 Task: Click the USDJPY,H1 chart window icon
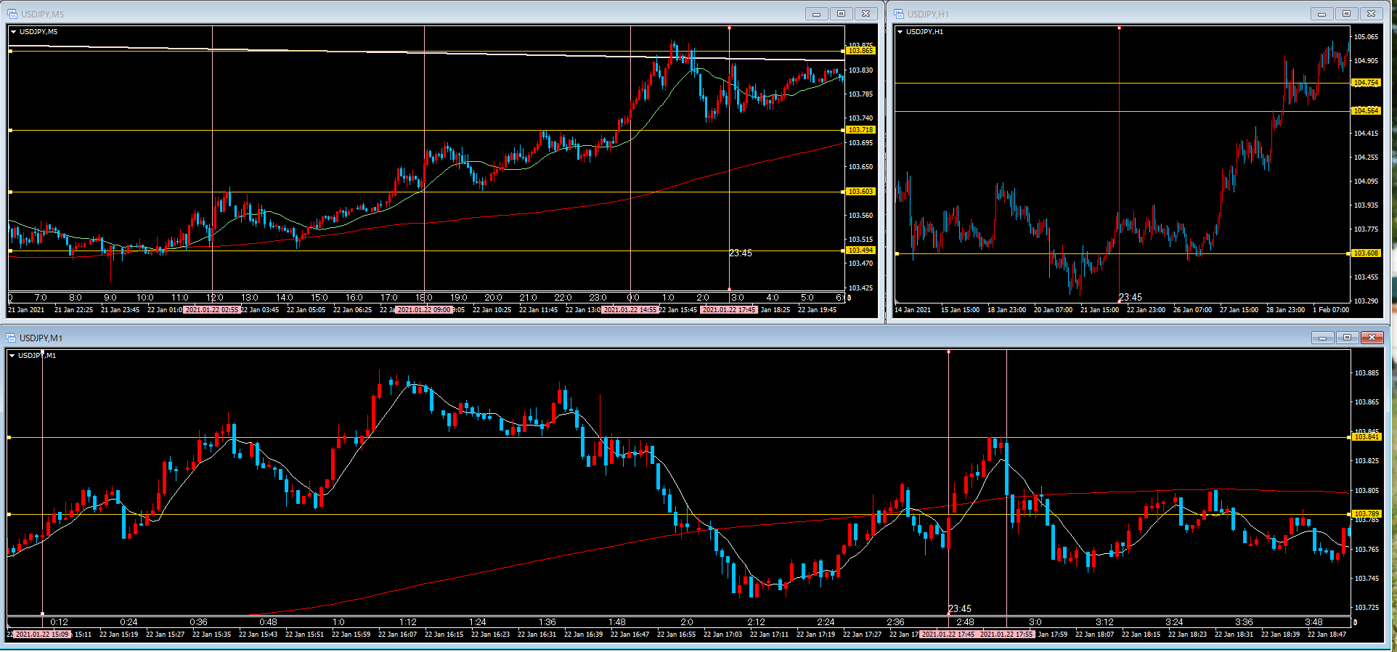[x=899, y=14]
